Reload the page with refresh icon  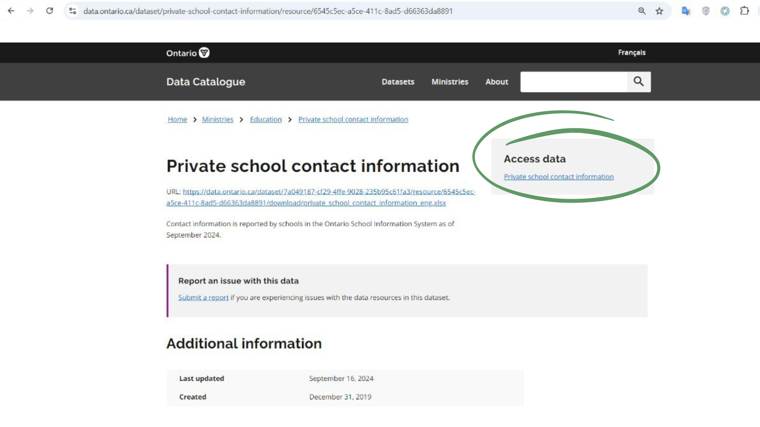50,11
